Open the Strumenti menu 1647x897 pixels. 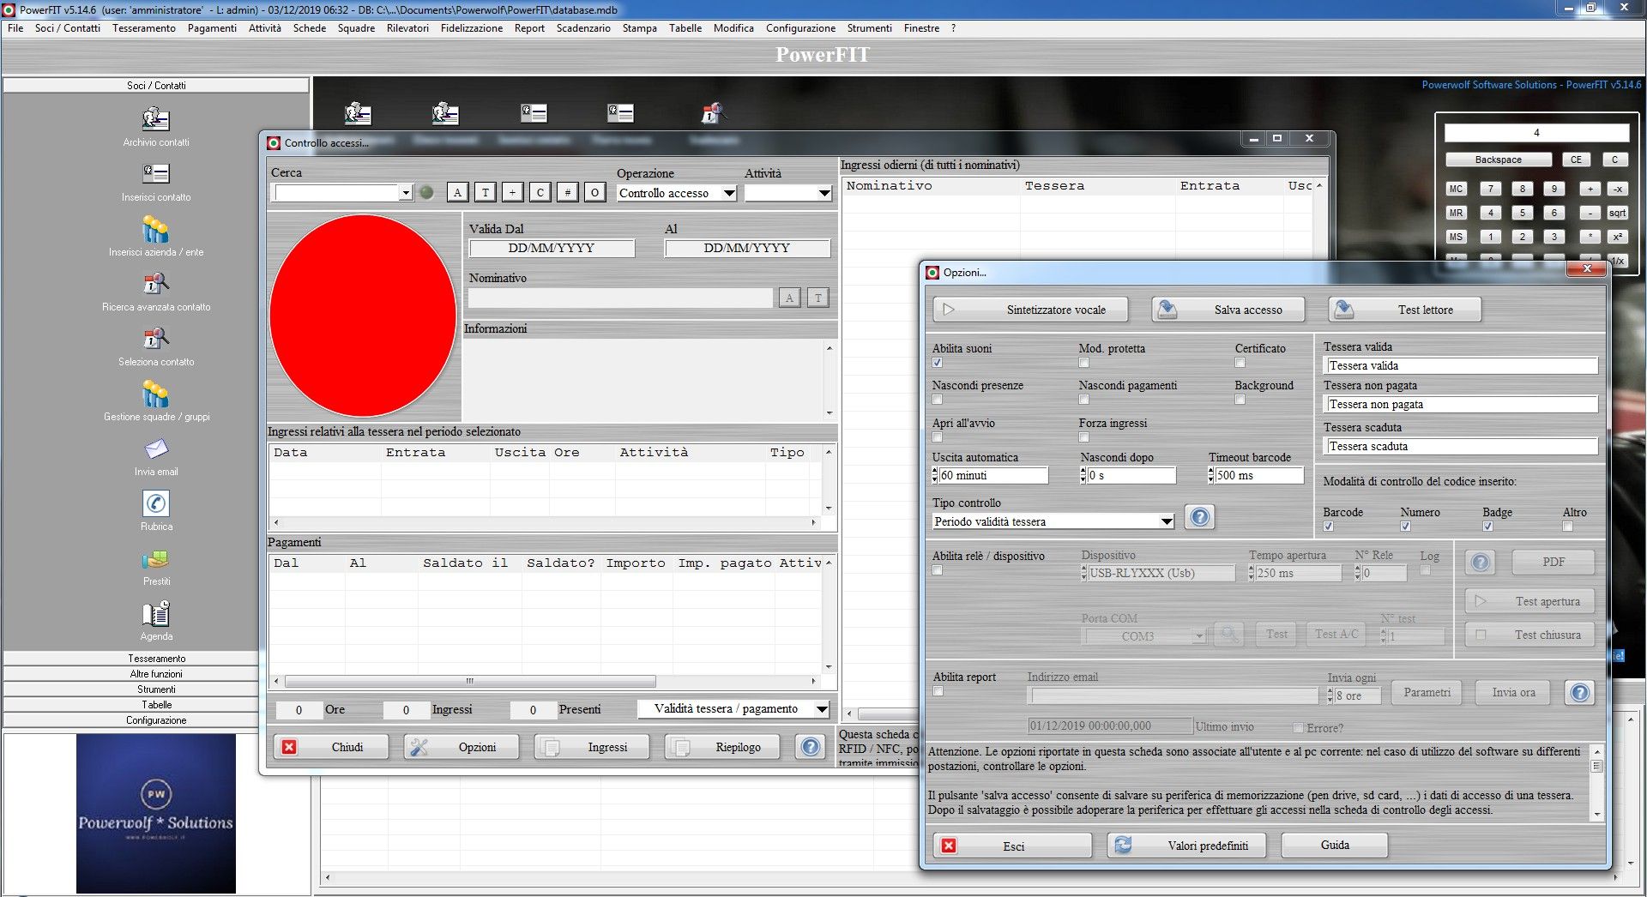(869, 28)
